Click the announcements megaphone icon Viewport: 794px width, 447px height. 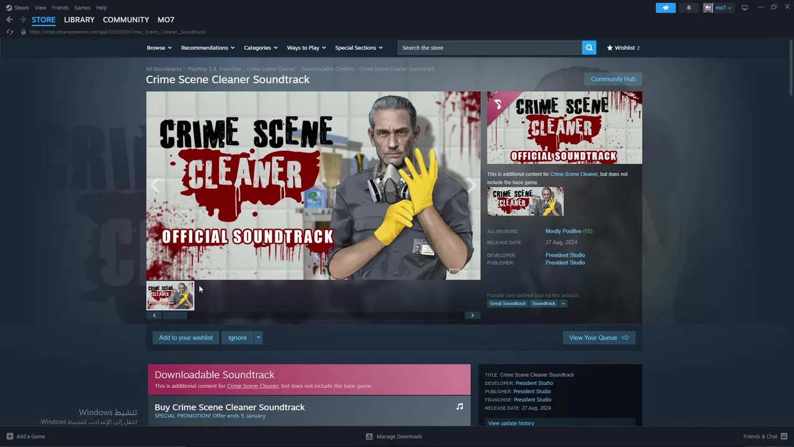click(x=666, y=7)
